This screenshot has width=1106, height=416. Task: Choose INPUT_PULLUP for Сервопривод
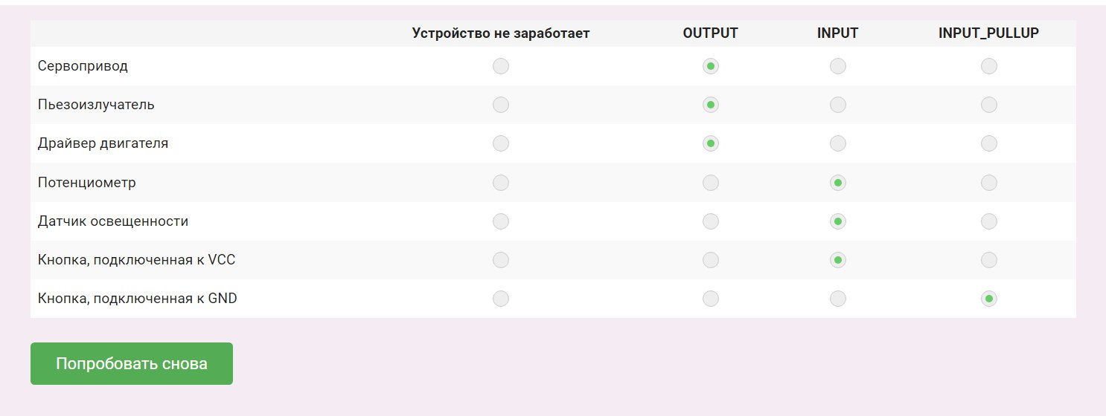[989, 66]
